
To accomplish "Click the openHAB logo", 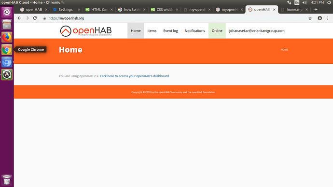I will (x=86, y=31).
